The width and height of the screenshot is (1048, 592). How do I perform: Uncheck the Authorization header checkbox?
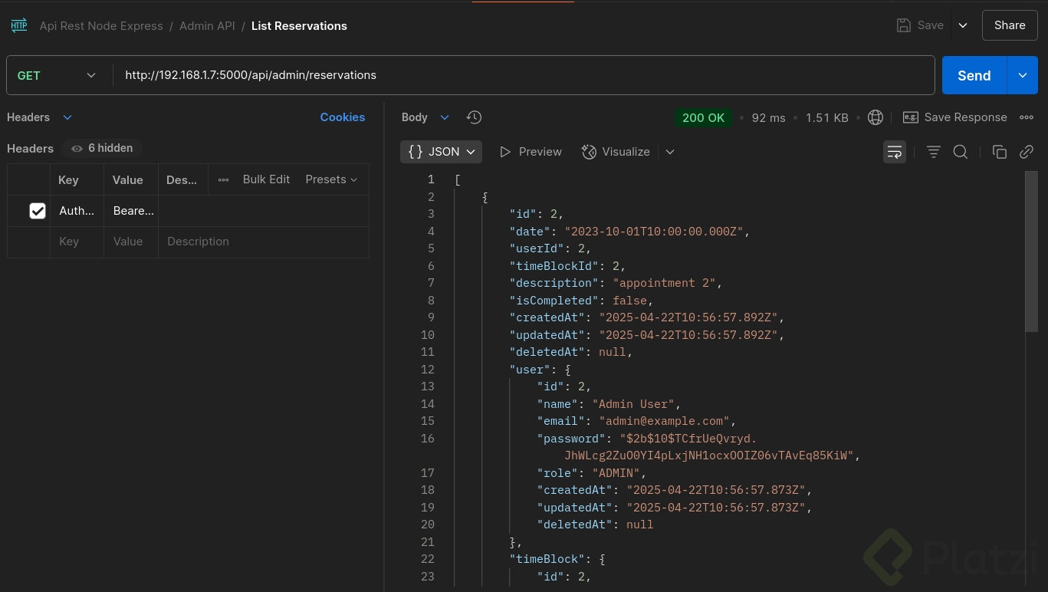pos(38,211)
